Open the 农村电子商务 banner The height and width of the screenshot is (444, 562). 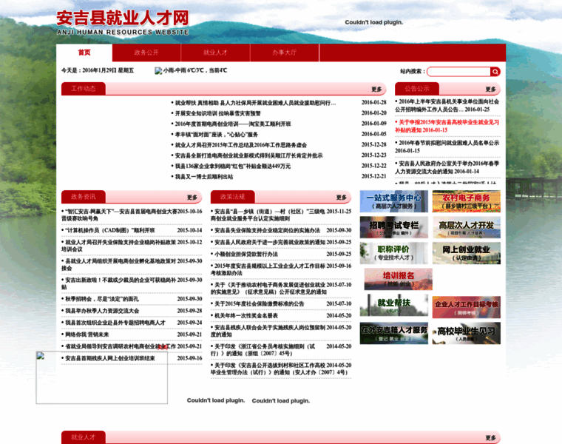(x=466, y=201)
